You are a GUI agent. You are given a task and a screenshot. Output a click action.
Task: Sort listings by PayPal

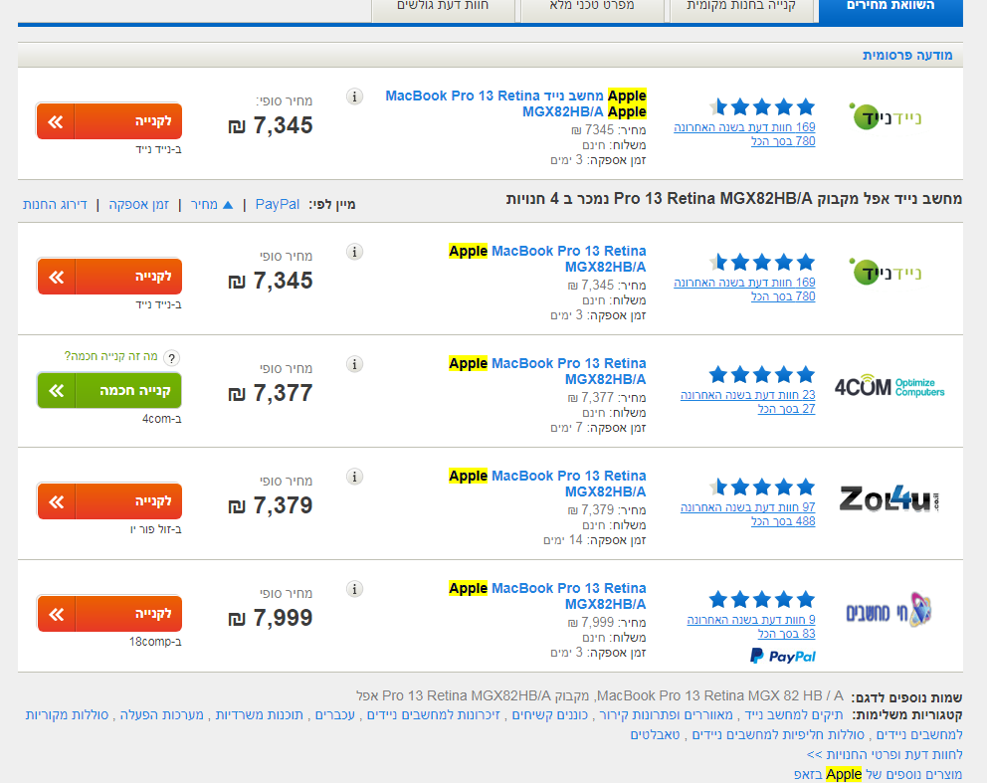click(x=278, y=205)
